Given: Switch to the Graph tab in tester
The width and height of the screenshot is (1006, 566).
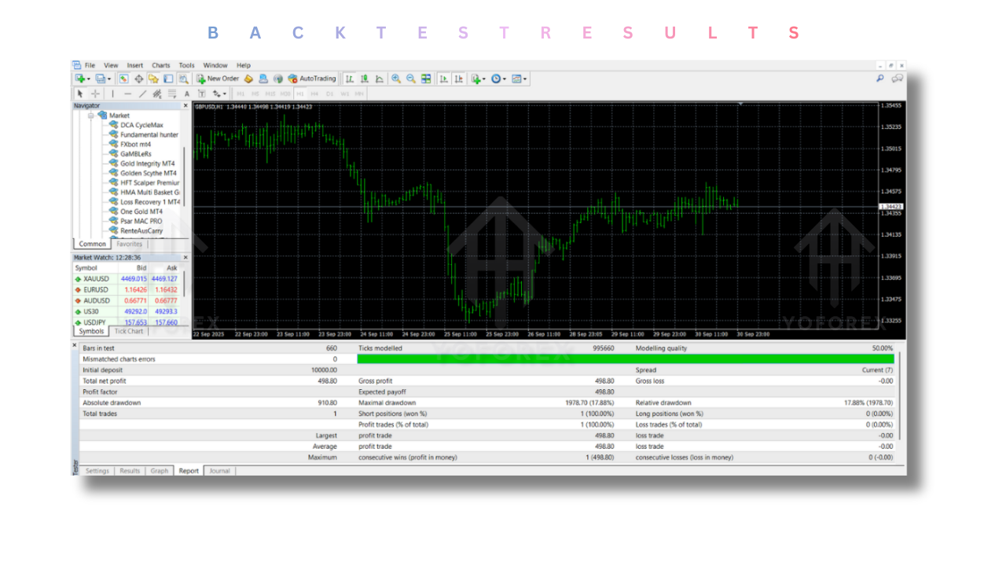Looking at the screenshot, I should coord(160,470).
